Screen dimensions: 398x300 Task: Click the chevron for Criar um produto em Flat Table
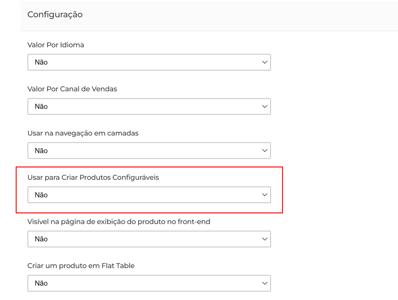tap(265, 283)
